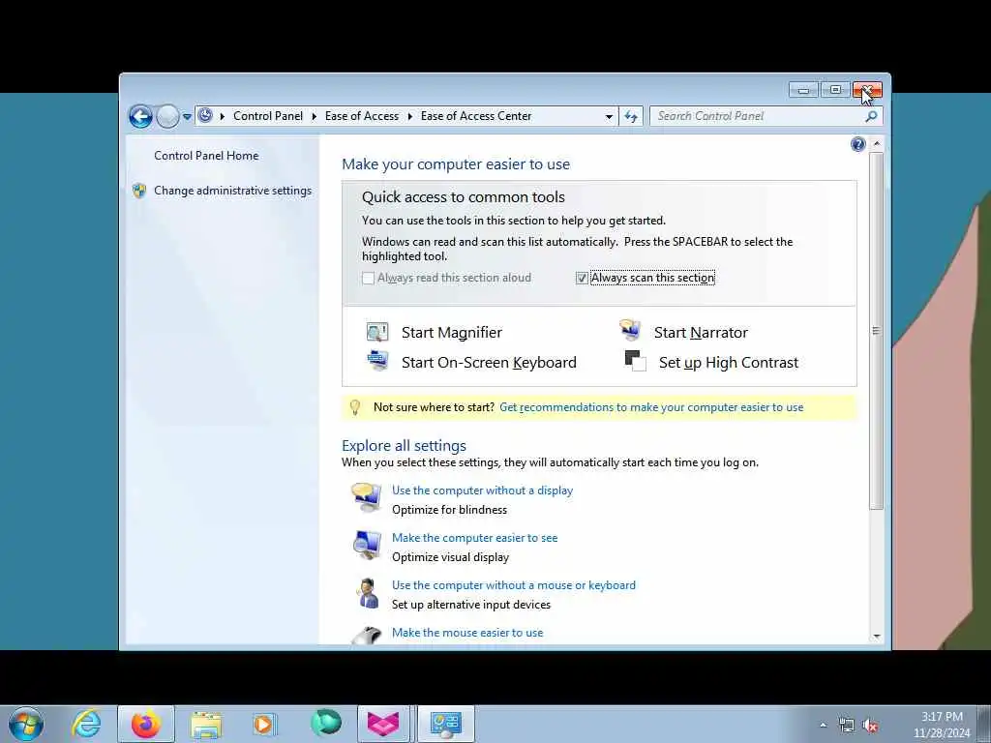Image resolution: width=991 pixels, height=743 pixels.
Task: Expand the arrow before Control Panel breadcrumb
Action: point(223,116)
